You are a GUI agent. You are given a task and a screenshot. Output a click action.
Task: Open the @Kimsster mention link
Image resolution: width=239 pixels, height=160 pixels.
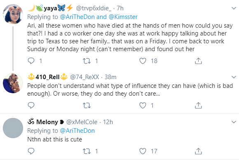123,17
